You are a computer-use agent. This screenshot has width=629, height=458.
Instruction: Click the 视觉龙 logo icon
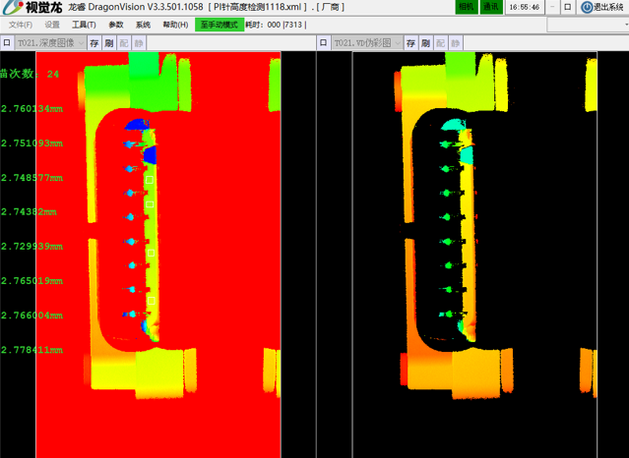(14, 8)
